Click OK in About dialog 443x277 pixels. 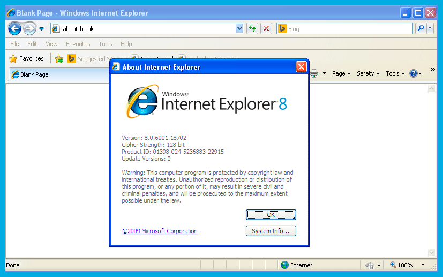[271, 215]
